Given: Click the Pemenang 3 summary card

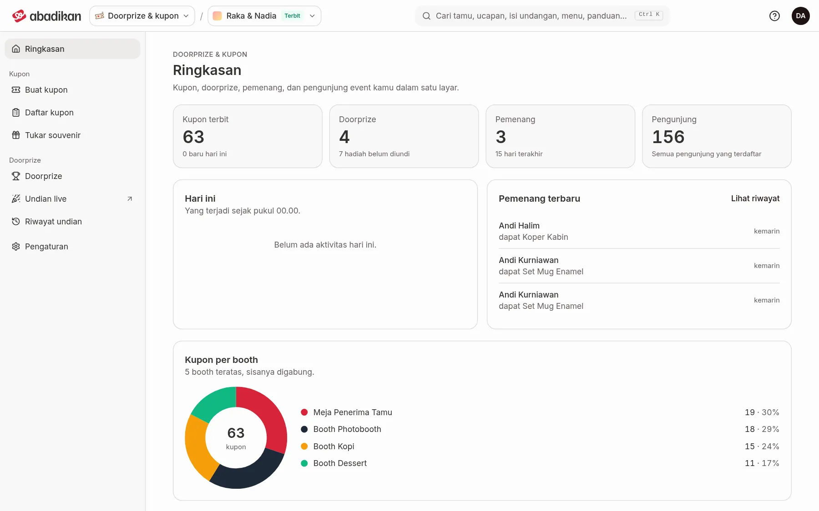Looking at the screenshot, I should 561,136.
